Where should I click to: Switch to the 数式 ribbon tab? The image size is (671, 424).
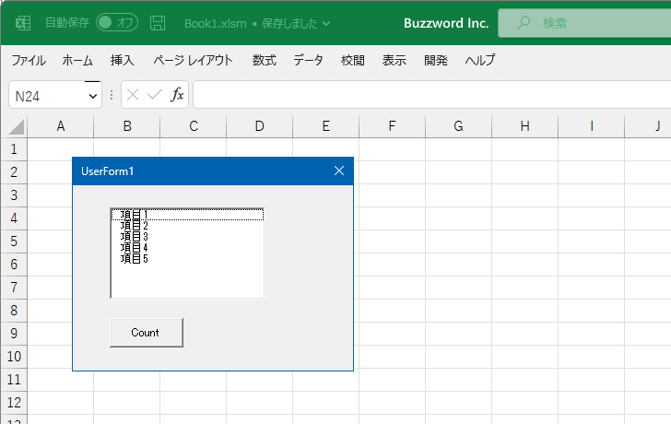(265, 61)
